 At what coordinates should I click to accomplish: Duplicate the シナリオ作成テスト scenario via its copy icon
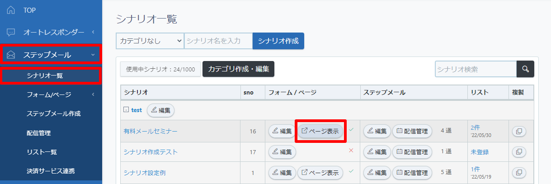click(519, 152)
